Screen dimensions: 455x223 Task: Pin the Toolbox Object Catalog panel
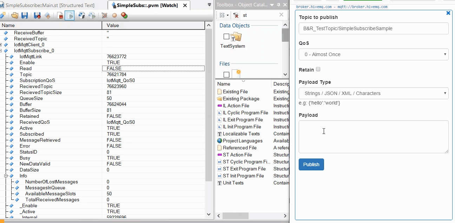pyautogui.click(x=278, y=5)
